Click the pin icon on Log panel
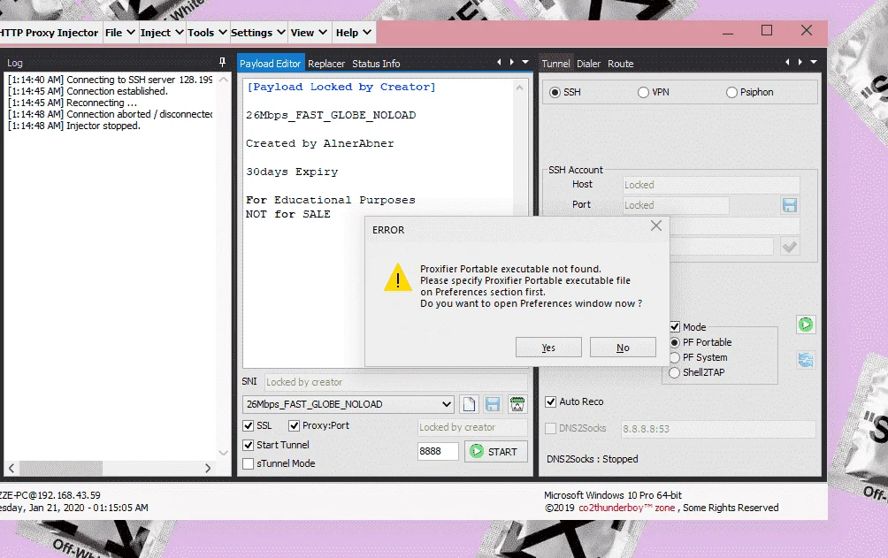Viewport: 888px width, 558px height. (222, 62)
